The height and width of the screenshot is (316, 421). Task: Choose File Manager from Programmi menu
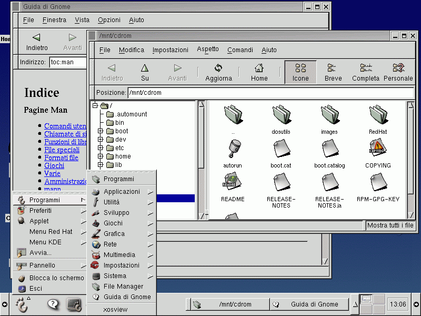[x=123, y=287]
